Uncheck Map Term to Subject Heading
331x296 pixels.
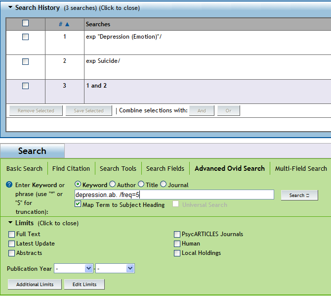click(x=78, y=204)
